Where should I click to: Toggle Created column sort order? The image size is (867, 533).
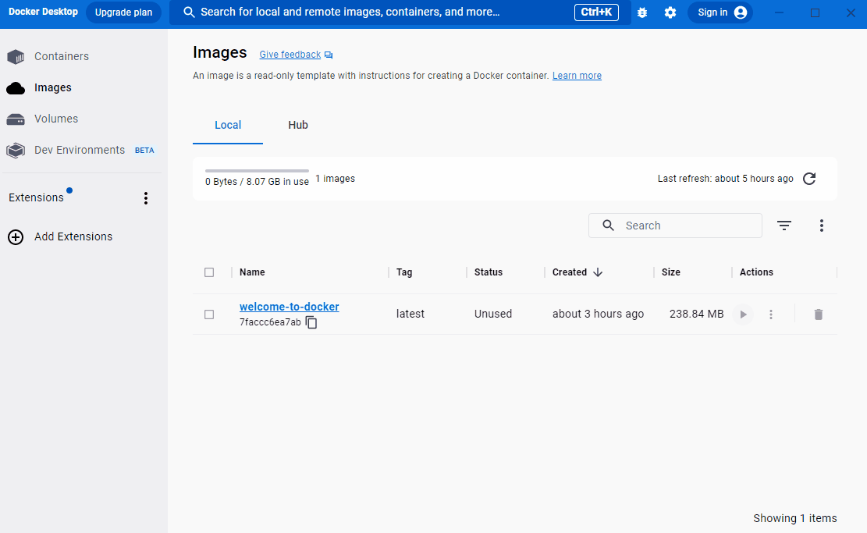pos(577,272)
